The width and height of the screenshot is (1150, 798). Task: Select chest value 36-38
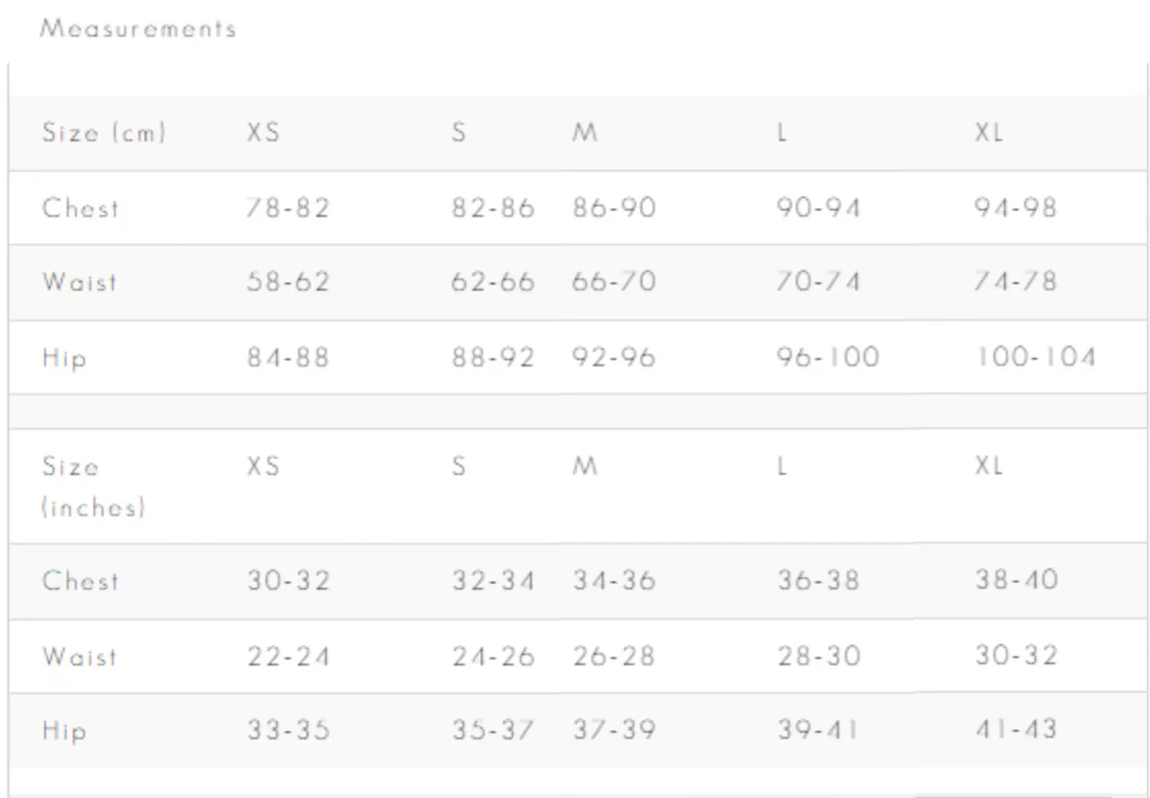(818, 580)
